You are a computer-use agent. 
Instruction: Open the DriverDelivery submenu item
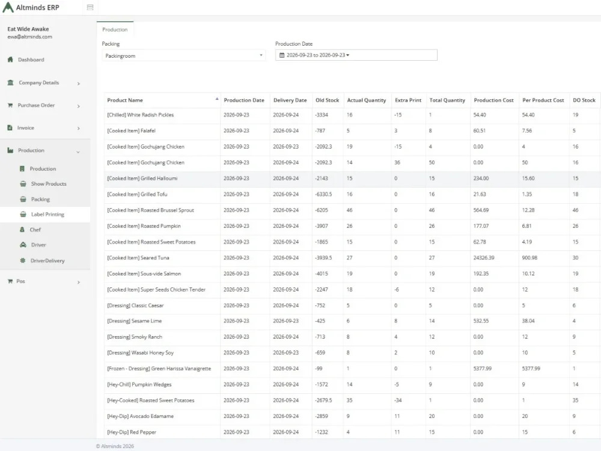[x=47, y=261]
